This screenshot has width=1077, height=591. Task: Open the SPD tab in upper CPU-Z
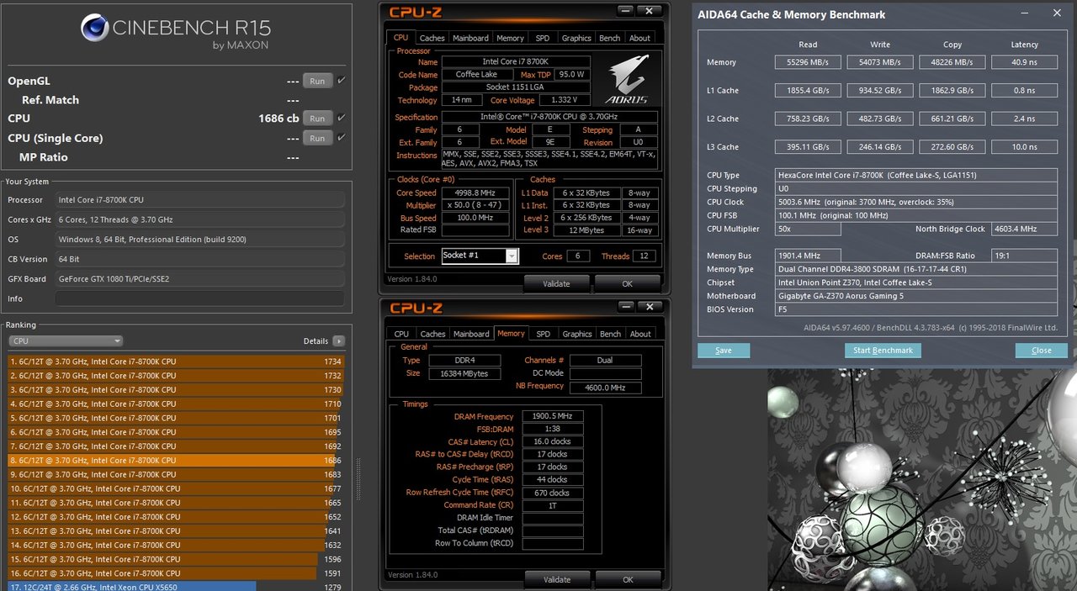point(543,38)
